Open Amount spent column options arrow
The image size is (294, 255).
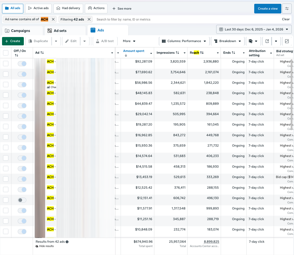[151, 53]
